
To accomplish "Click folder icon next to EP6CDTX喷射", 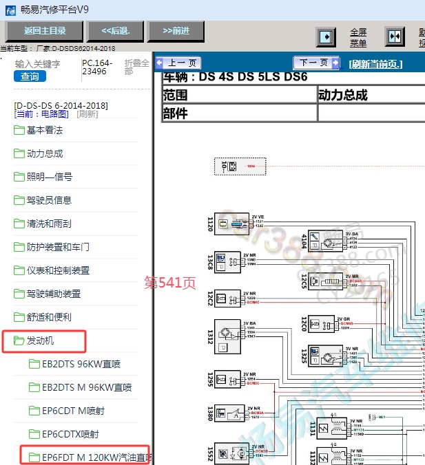I will point(34,435).
